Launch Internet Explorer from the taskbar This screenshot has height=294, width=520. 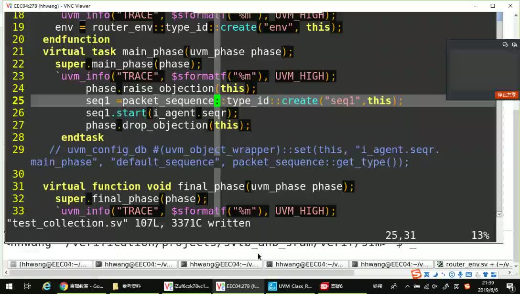point(46,286)
